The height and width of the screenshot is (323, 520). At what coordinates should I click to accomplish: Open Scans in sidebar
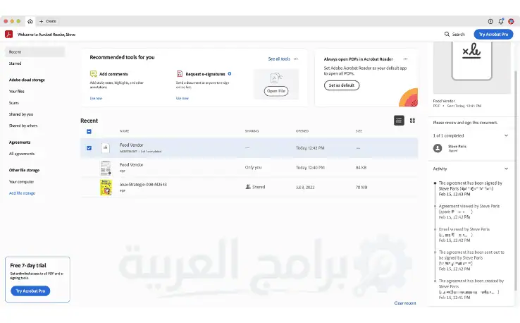(x=14, y=103)
